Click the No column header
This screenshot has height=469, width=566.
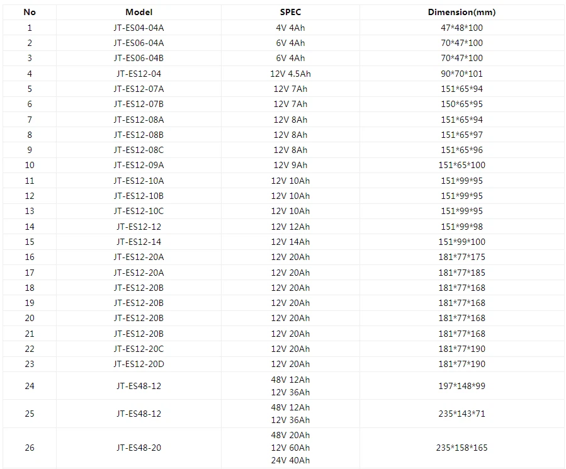(30, 12)
